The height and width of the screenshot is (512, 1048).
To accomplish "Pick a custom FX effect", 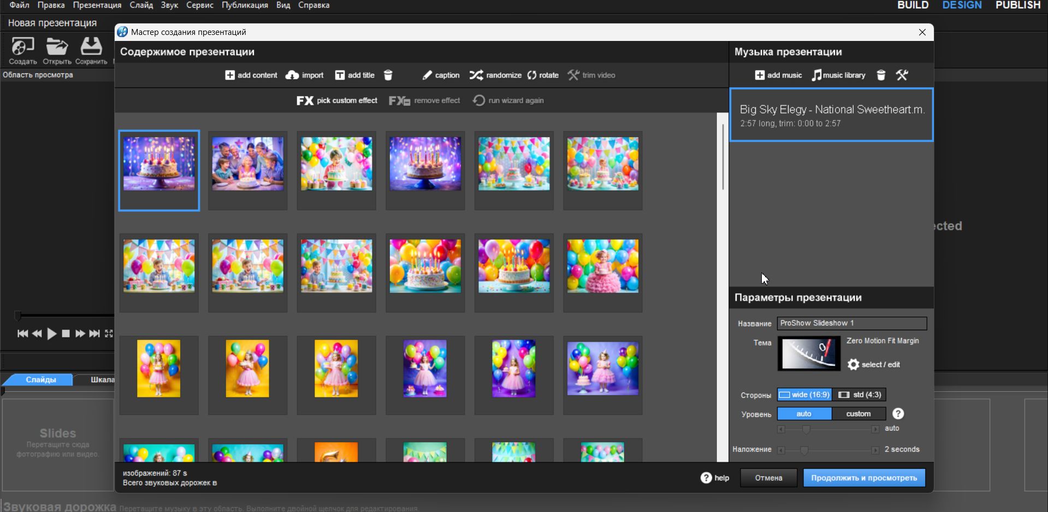I will click(x=337, y=100).
